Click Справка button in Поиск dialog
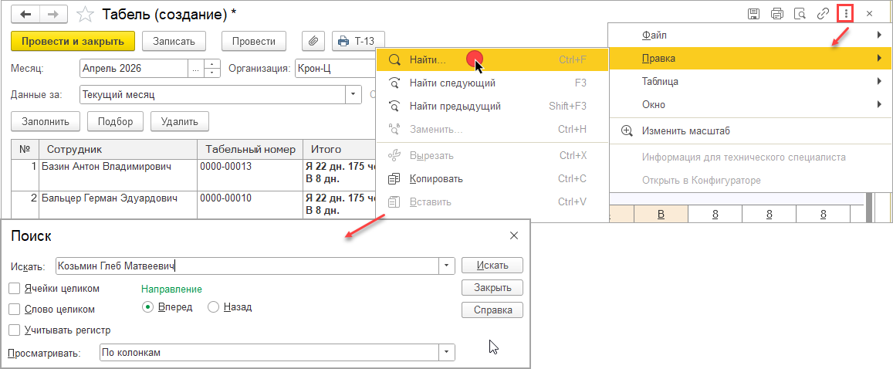 (x=492, y=310)
